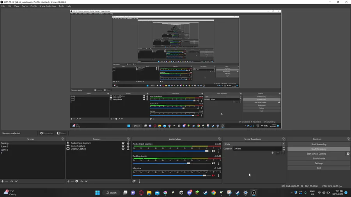Open the weather widget showing 17°C Cloudy

tap(10, 193)
